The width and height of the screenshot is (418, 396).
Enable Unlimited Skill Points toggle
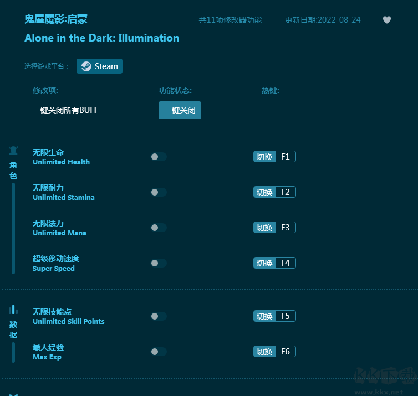tap(158, 316)
